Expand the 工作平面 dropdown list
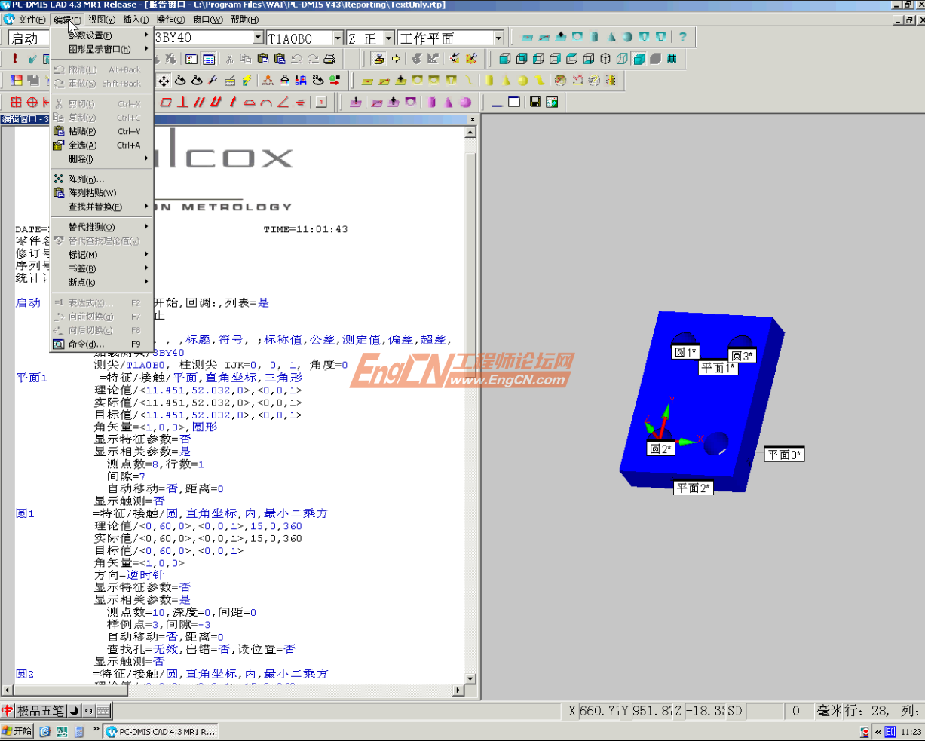925x741 pixels. pos(498,38)
